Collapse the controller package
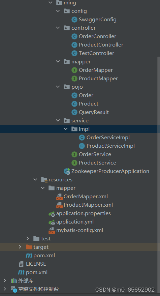 58,28
